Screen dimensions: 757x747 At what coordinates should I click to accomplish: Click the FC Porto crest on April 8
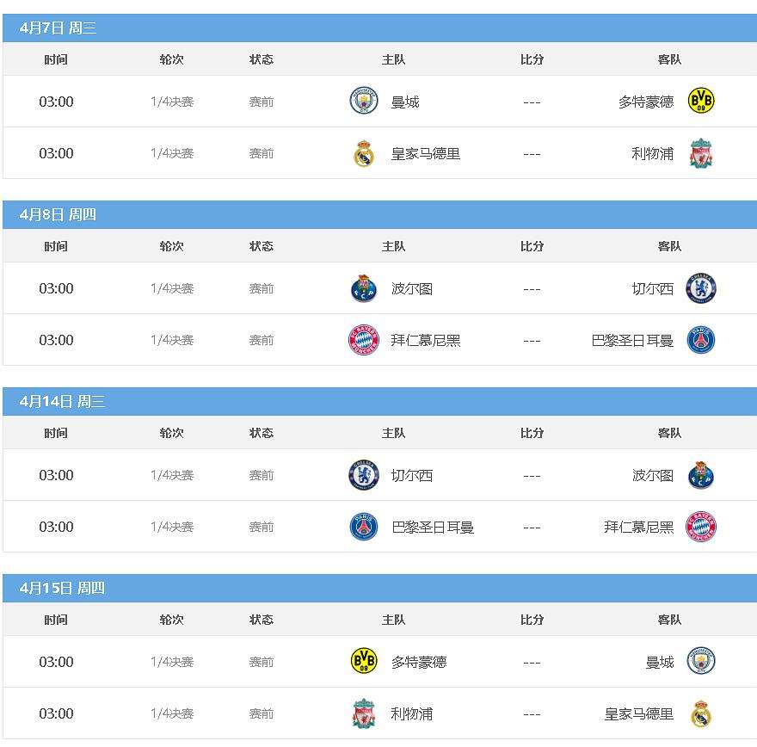pyautogui.click(x=364, y=288)
